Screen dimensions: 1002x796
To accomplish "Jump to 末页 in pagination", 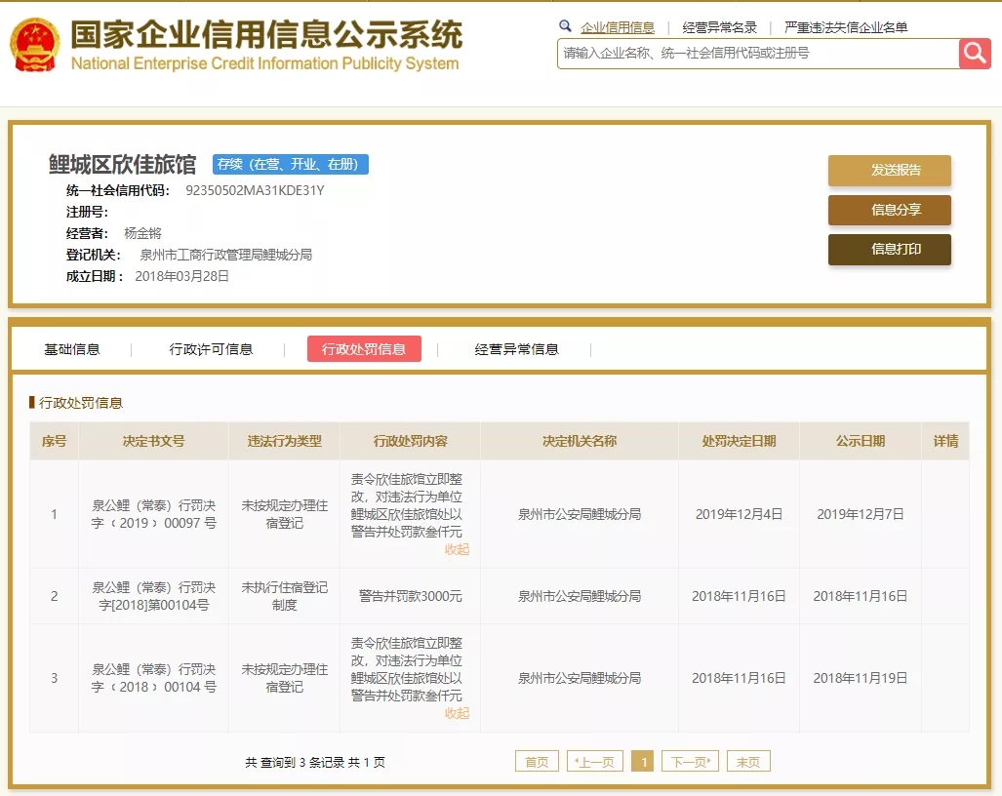I will coord(748,762).
